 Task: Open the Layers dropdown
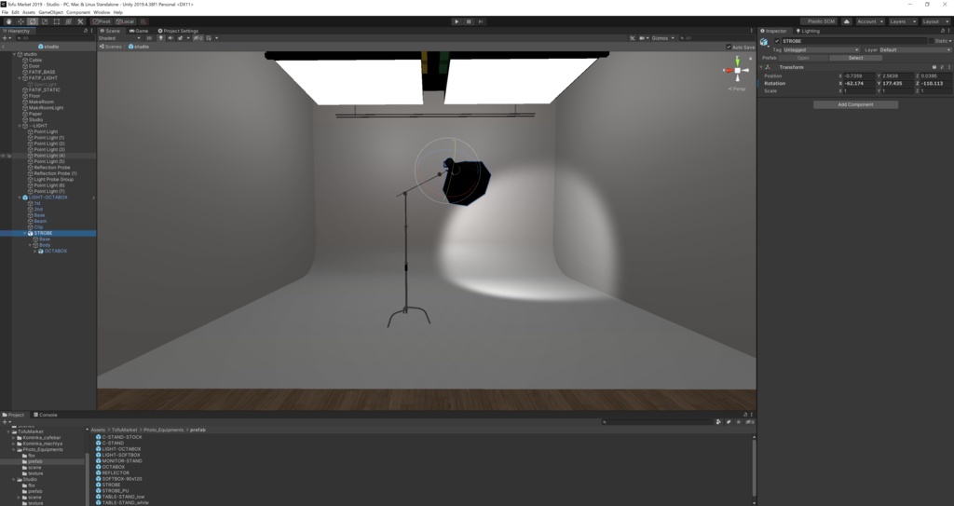click(903, 21)
